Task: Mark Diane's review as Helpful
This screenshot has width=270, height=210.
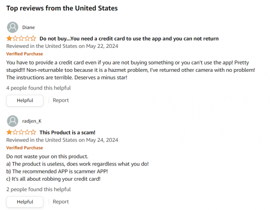Action: 25,100
